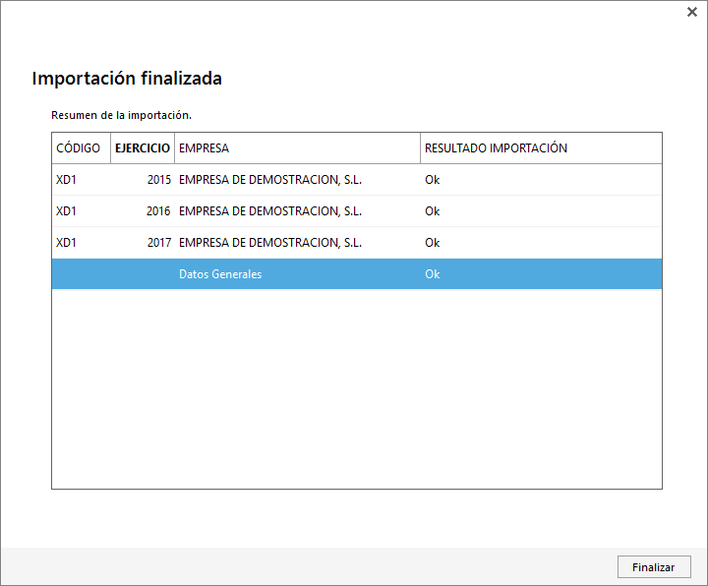
Task: Select the XD1 code in the 2017 row
Action: point(67,243)
